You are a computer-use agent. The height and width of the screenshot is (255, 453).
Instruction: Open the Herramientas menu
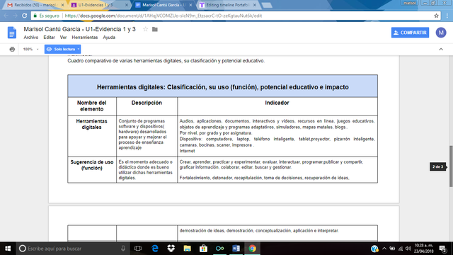[x=85, y=38]
